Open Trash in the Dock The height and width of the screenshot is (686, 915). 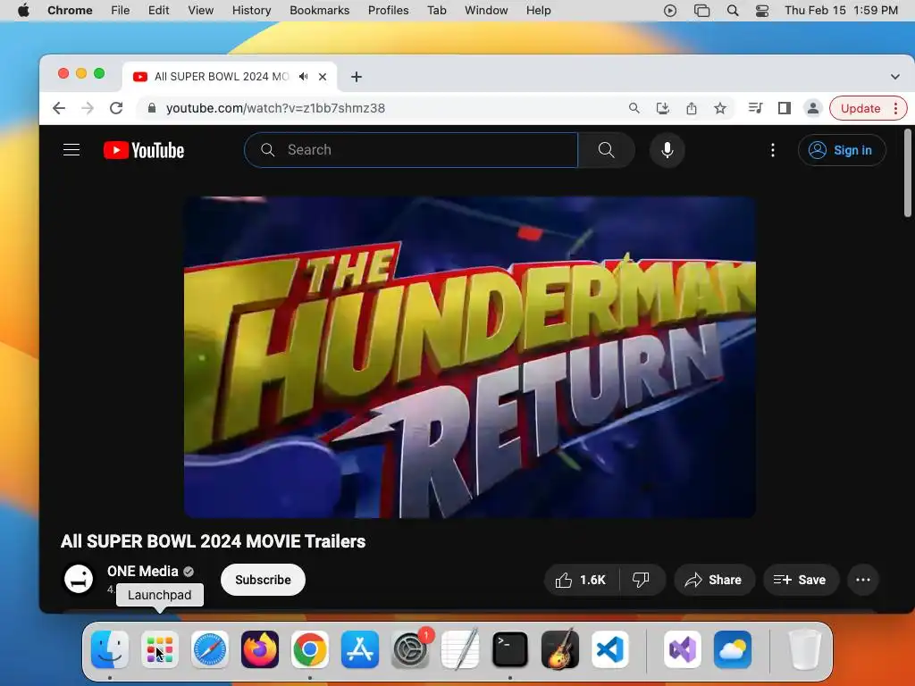(x=805, y=649)
